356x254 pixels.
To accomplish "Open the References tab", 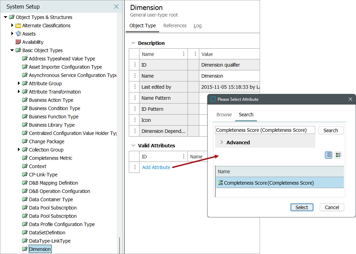I will [x=175, y=26].
